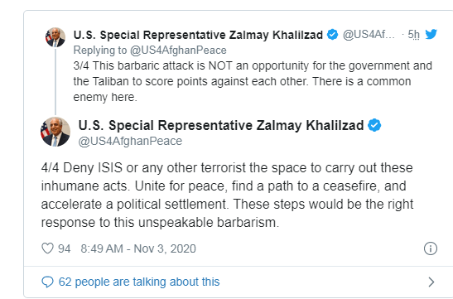Click verified badge on parent tweet author
Image resolution: width=453 pixels, height=299 pixels.
point(333,35)
